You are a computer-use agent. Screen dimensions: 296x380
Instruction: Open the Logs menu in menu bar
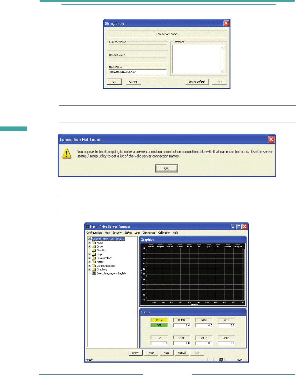coord(137,233)
